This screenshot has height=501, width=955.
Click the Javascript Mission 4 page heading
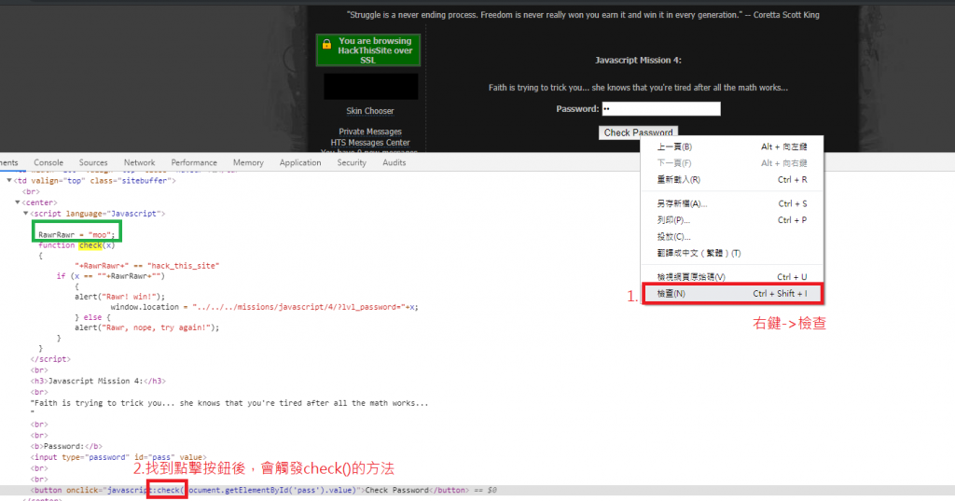tap(638, 61)
